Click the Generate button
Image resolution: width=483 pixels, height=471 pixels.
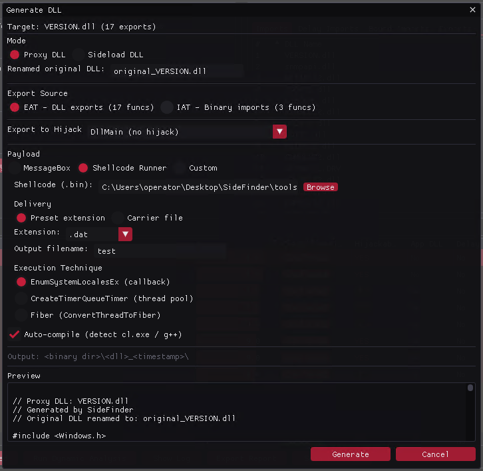pos(351,454)
